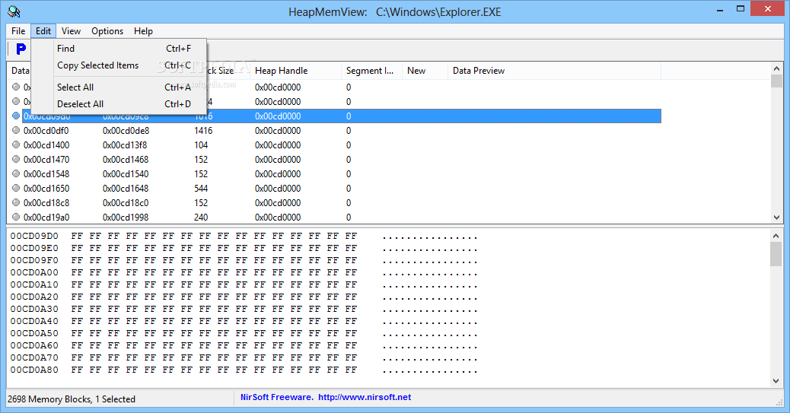Viewport: 790px width, 413px height.
Task: Click the 0x00cd1648 block address cell
Action: pyautogui.click(x=126, y=189)
